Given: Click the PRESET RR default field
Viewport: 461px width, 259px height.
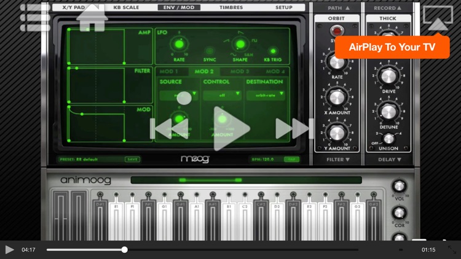Looking at the screenshot, I should (90, 160).
